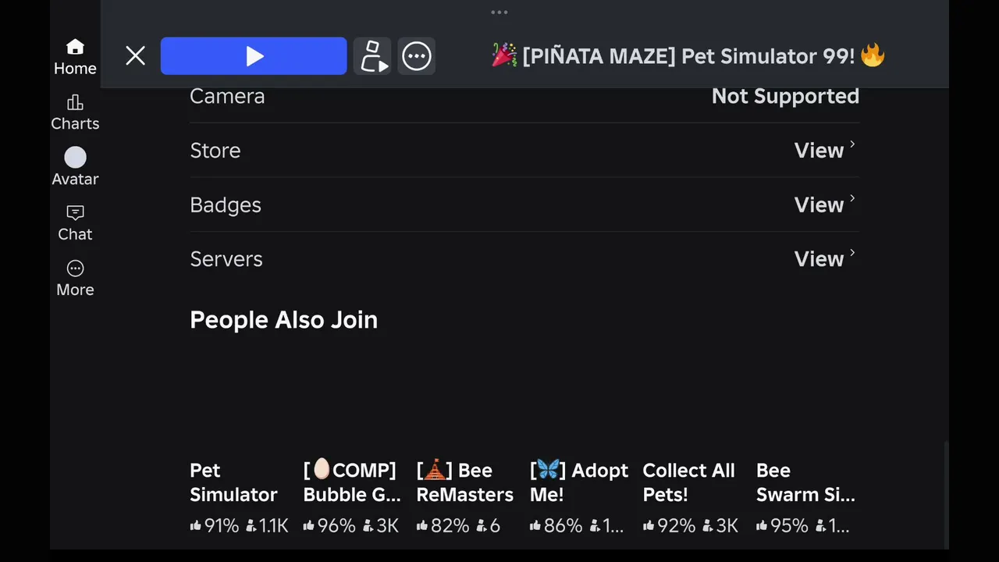999x562 pixels.
Task: Open the avatar play options icon
Action: point(372,56)
